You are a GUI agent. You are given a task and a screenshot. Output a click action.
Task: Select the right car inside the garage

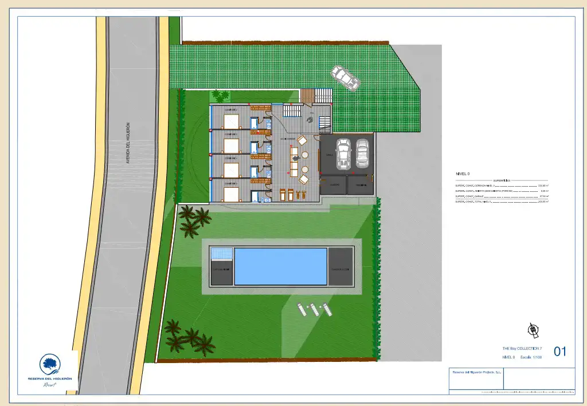pyautogui.click(x=362, y=152)
